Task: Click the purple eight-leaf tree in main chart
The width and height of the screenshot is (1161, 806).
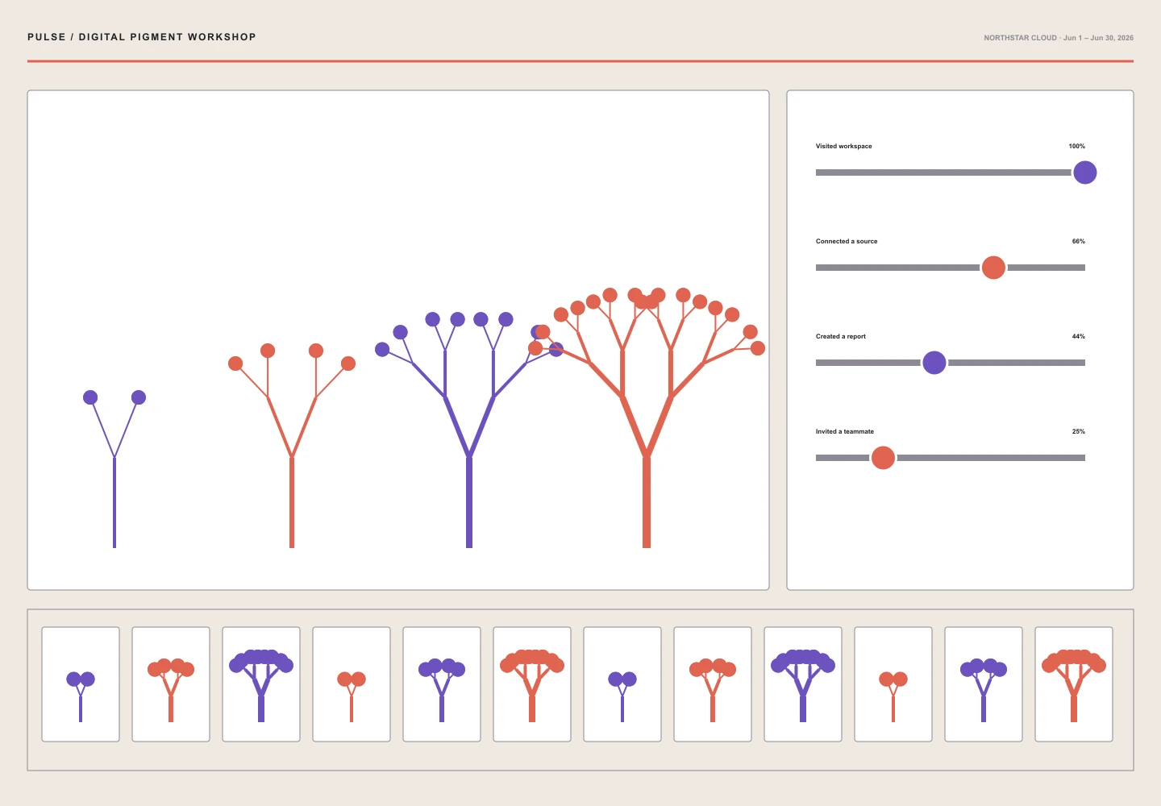Action: click(x=469, y=430)
